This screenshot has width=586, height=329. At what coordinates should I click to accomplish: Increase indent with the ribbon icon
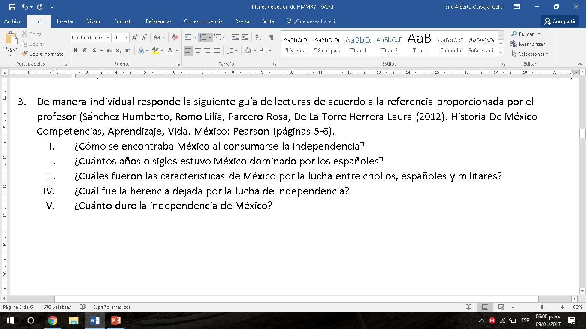(x=245, y=38)
